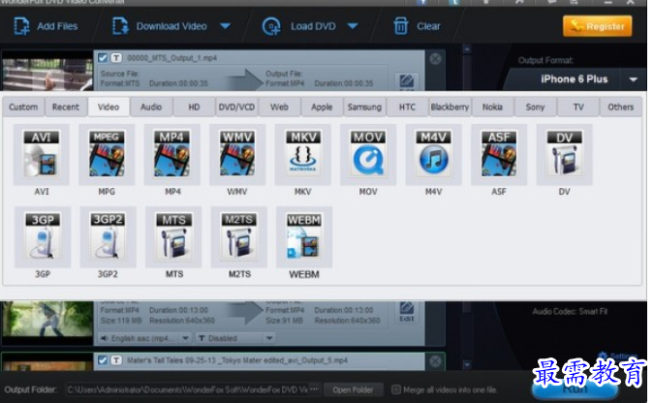653x403 pixels.
Task: Select the 3GP format icon
Action: [x=43, y=236]
